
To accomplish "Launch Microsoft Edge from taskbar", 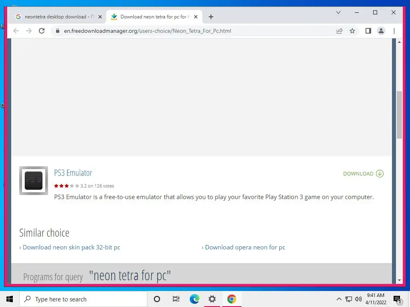I will click(x=194, y=299).
